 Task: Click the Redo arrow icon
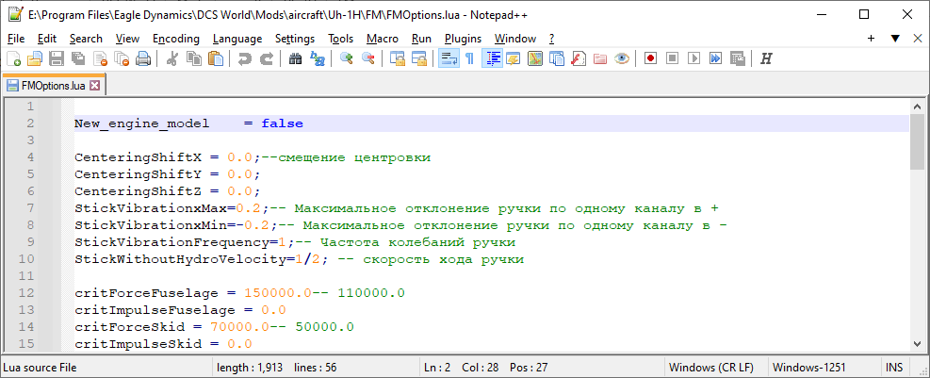coord(267,58)
